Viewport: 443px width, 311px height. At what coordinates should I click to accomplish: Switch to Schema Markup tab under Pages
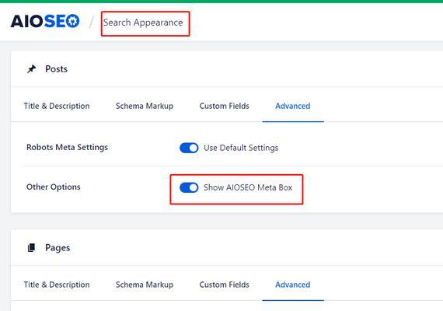pyautogui.click(x=145, y=285)
